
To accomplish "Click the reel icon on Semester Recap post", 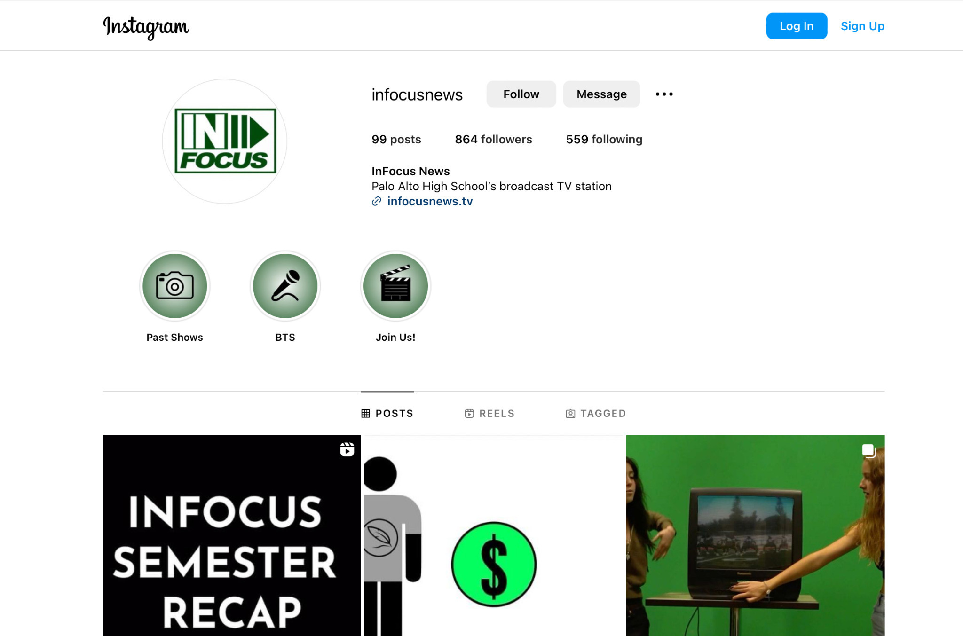I will [347, 450].
